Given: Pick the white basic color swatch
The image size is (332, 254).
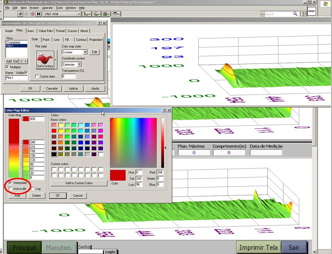Looking at the screenshot, I should [101, 154].
